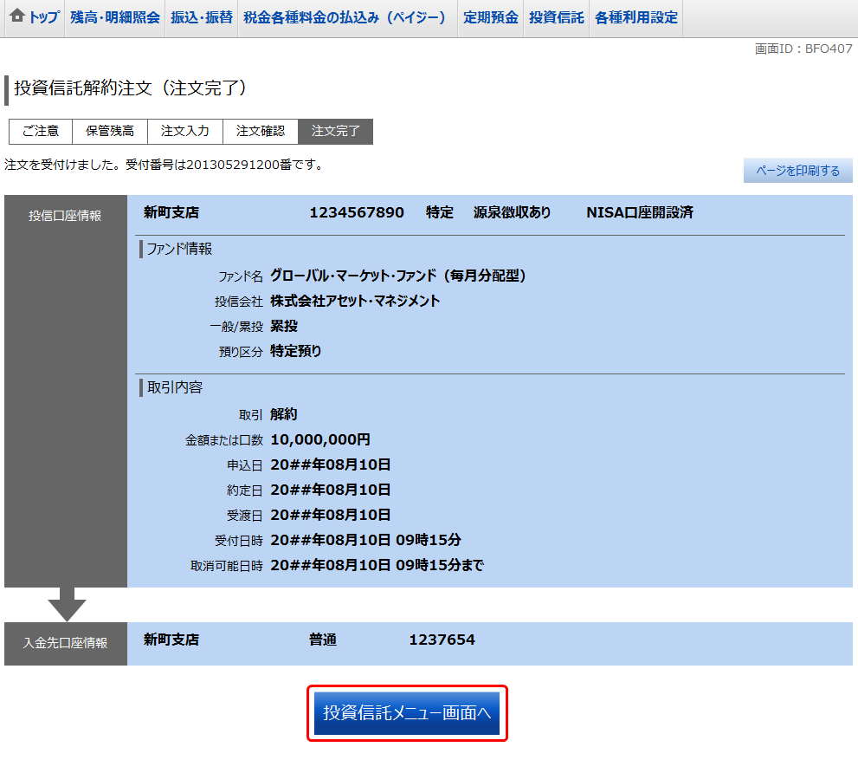This screenshot has width=858, height=760.
Task: Switch to the ご注意 step tab
Action: [40, 131]
